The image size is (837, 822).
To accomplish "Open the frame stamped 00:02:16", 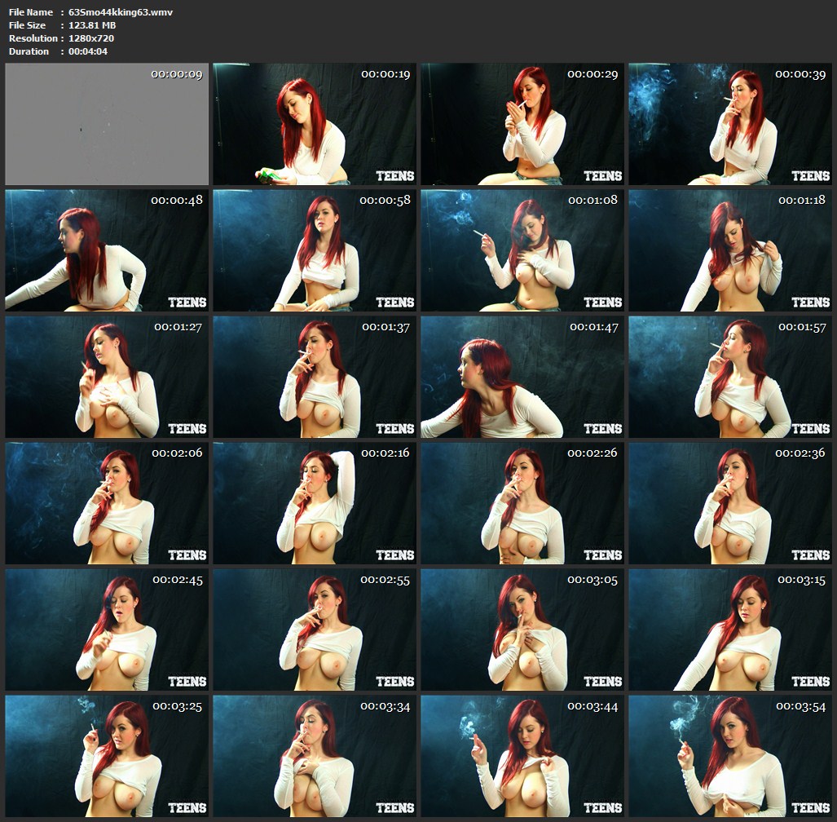I will click(x=315, y=503).
